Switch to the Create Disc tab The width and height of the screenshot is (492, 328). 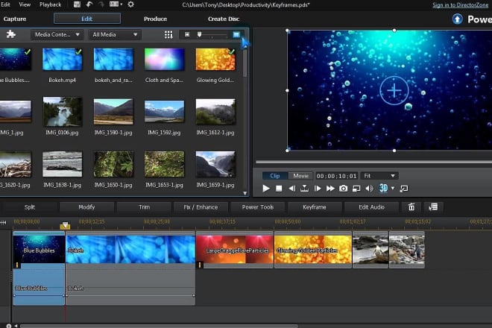(x=224, y=19)
